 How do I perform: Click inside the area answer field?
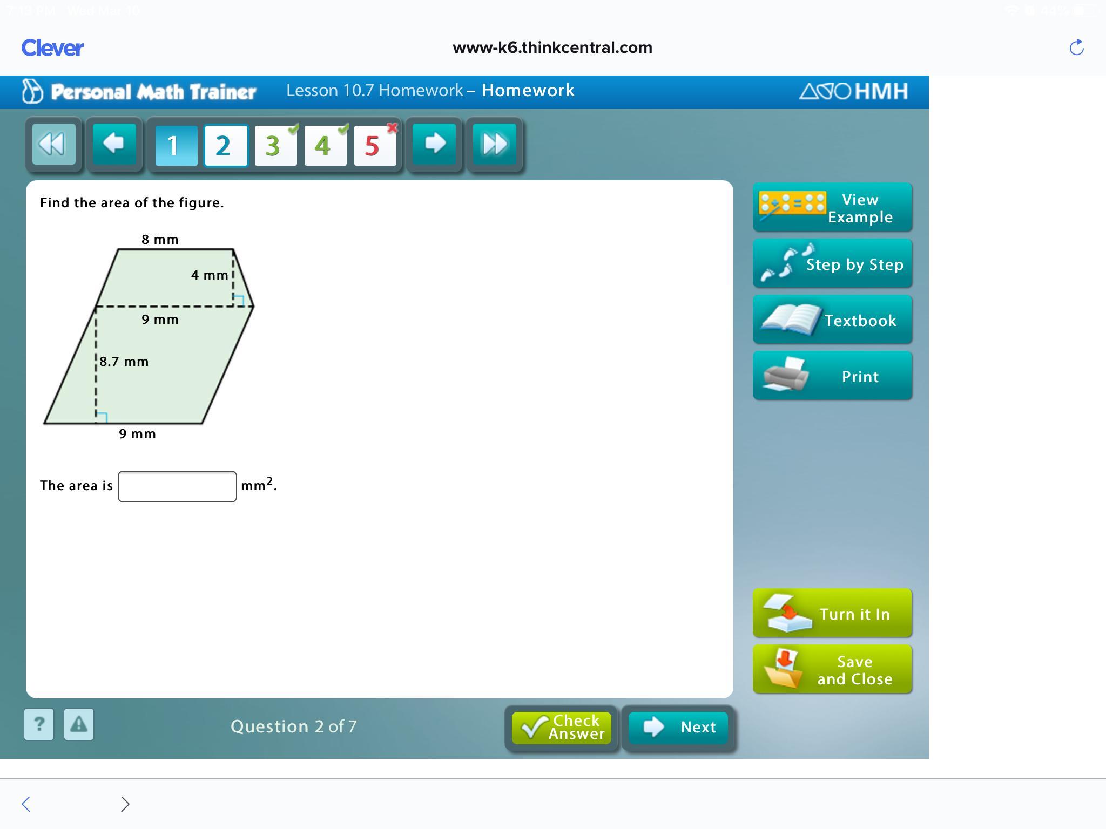(177, 486)
